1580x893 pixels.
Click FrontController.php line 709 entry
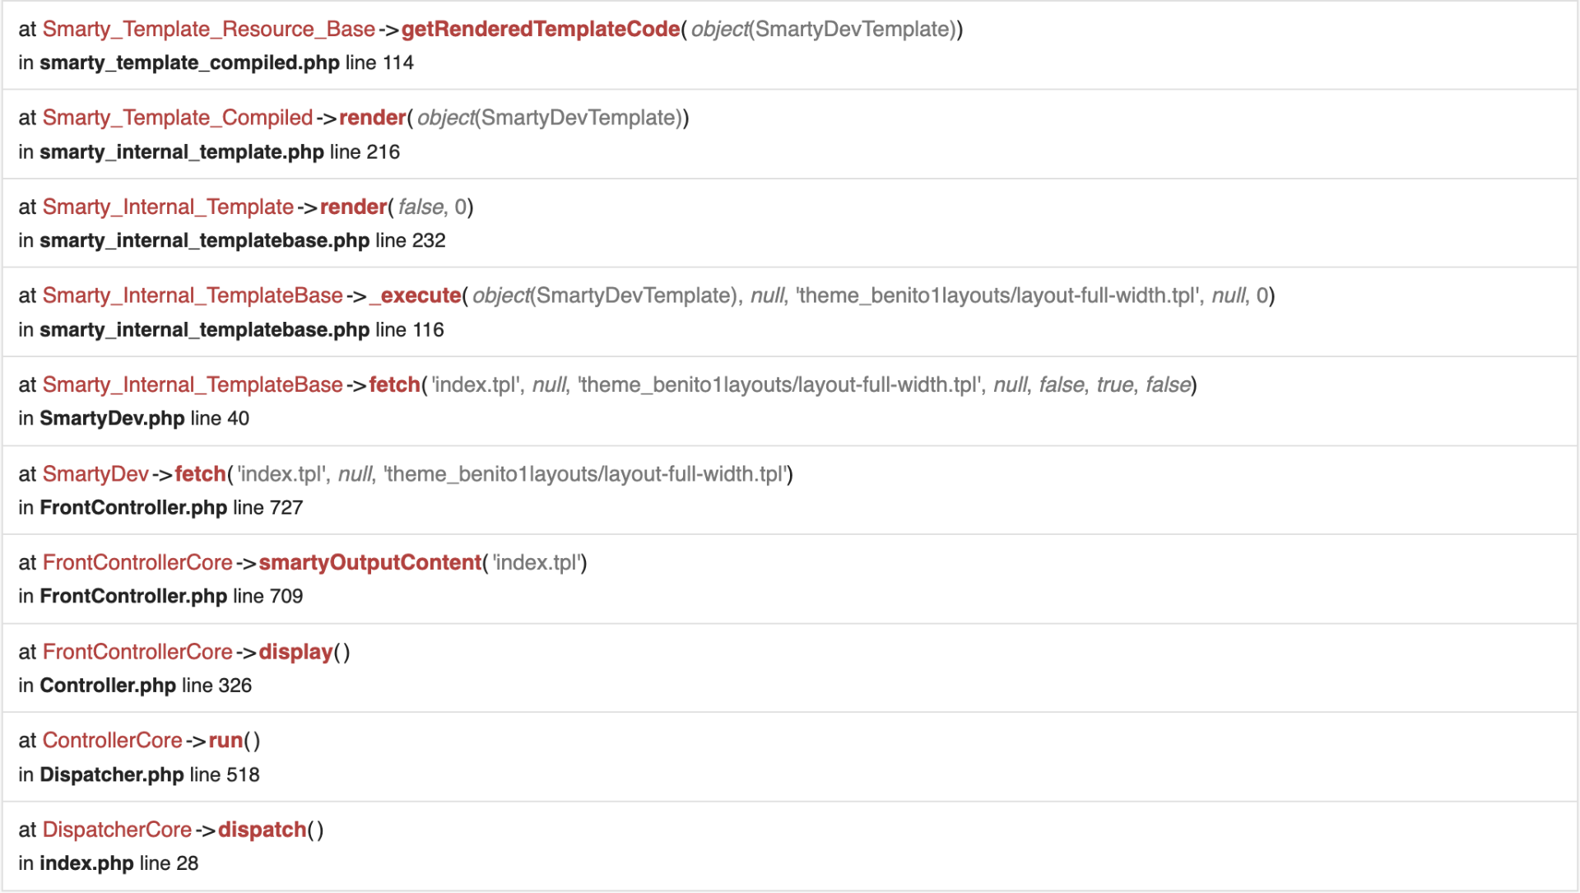160,596
